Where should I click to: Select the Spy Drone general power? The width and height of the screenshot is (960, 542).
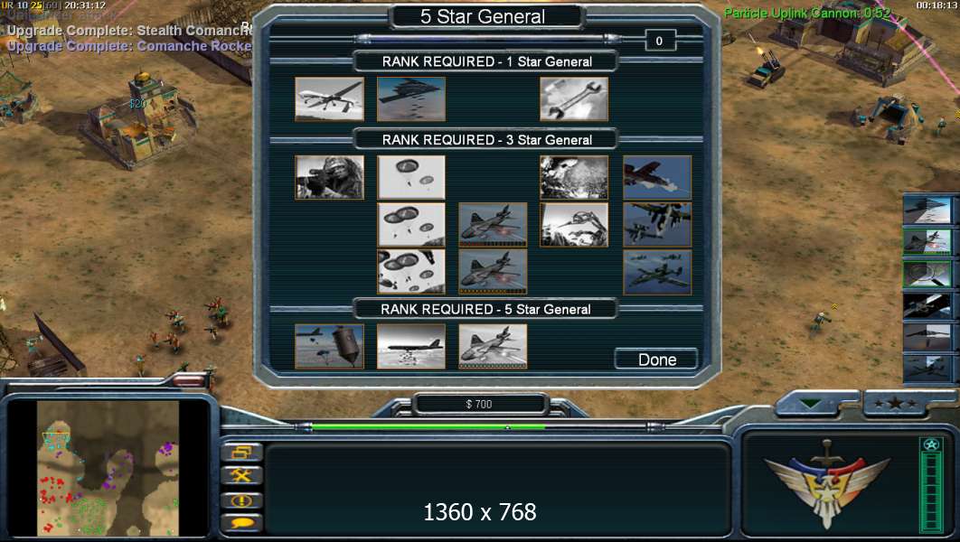click(x=329, y=98)
